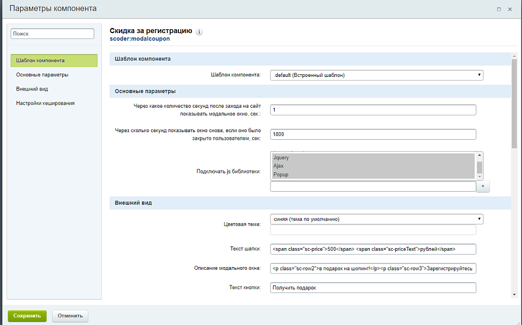Close the component parameters dialog
This screenshot has height=325, width=522.
(510, 9)
